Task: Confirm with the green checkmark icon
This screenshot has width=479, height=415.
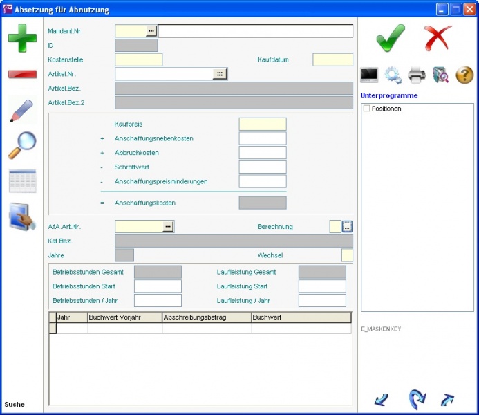Action: 391,37
